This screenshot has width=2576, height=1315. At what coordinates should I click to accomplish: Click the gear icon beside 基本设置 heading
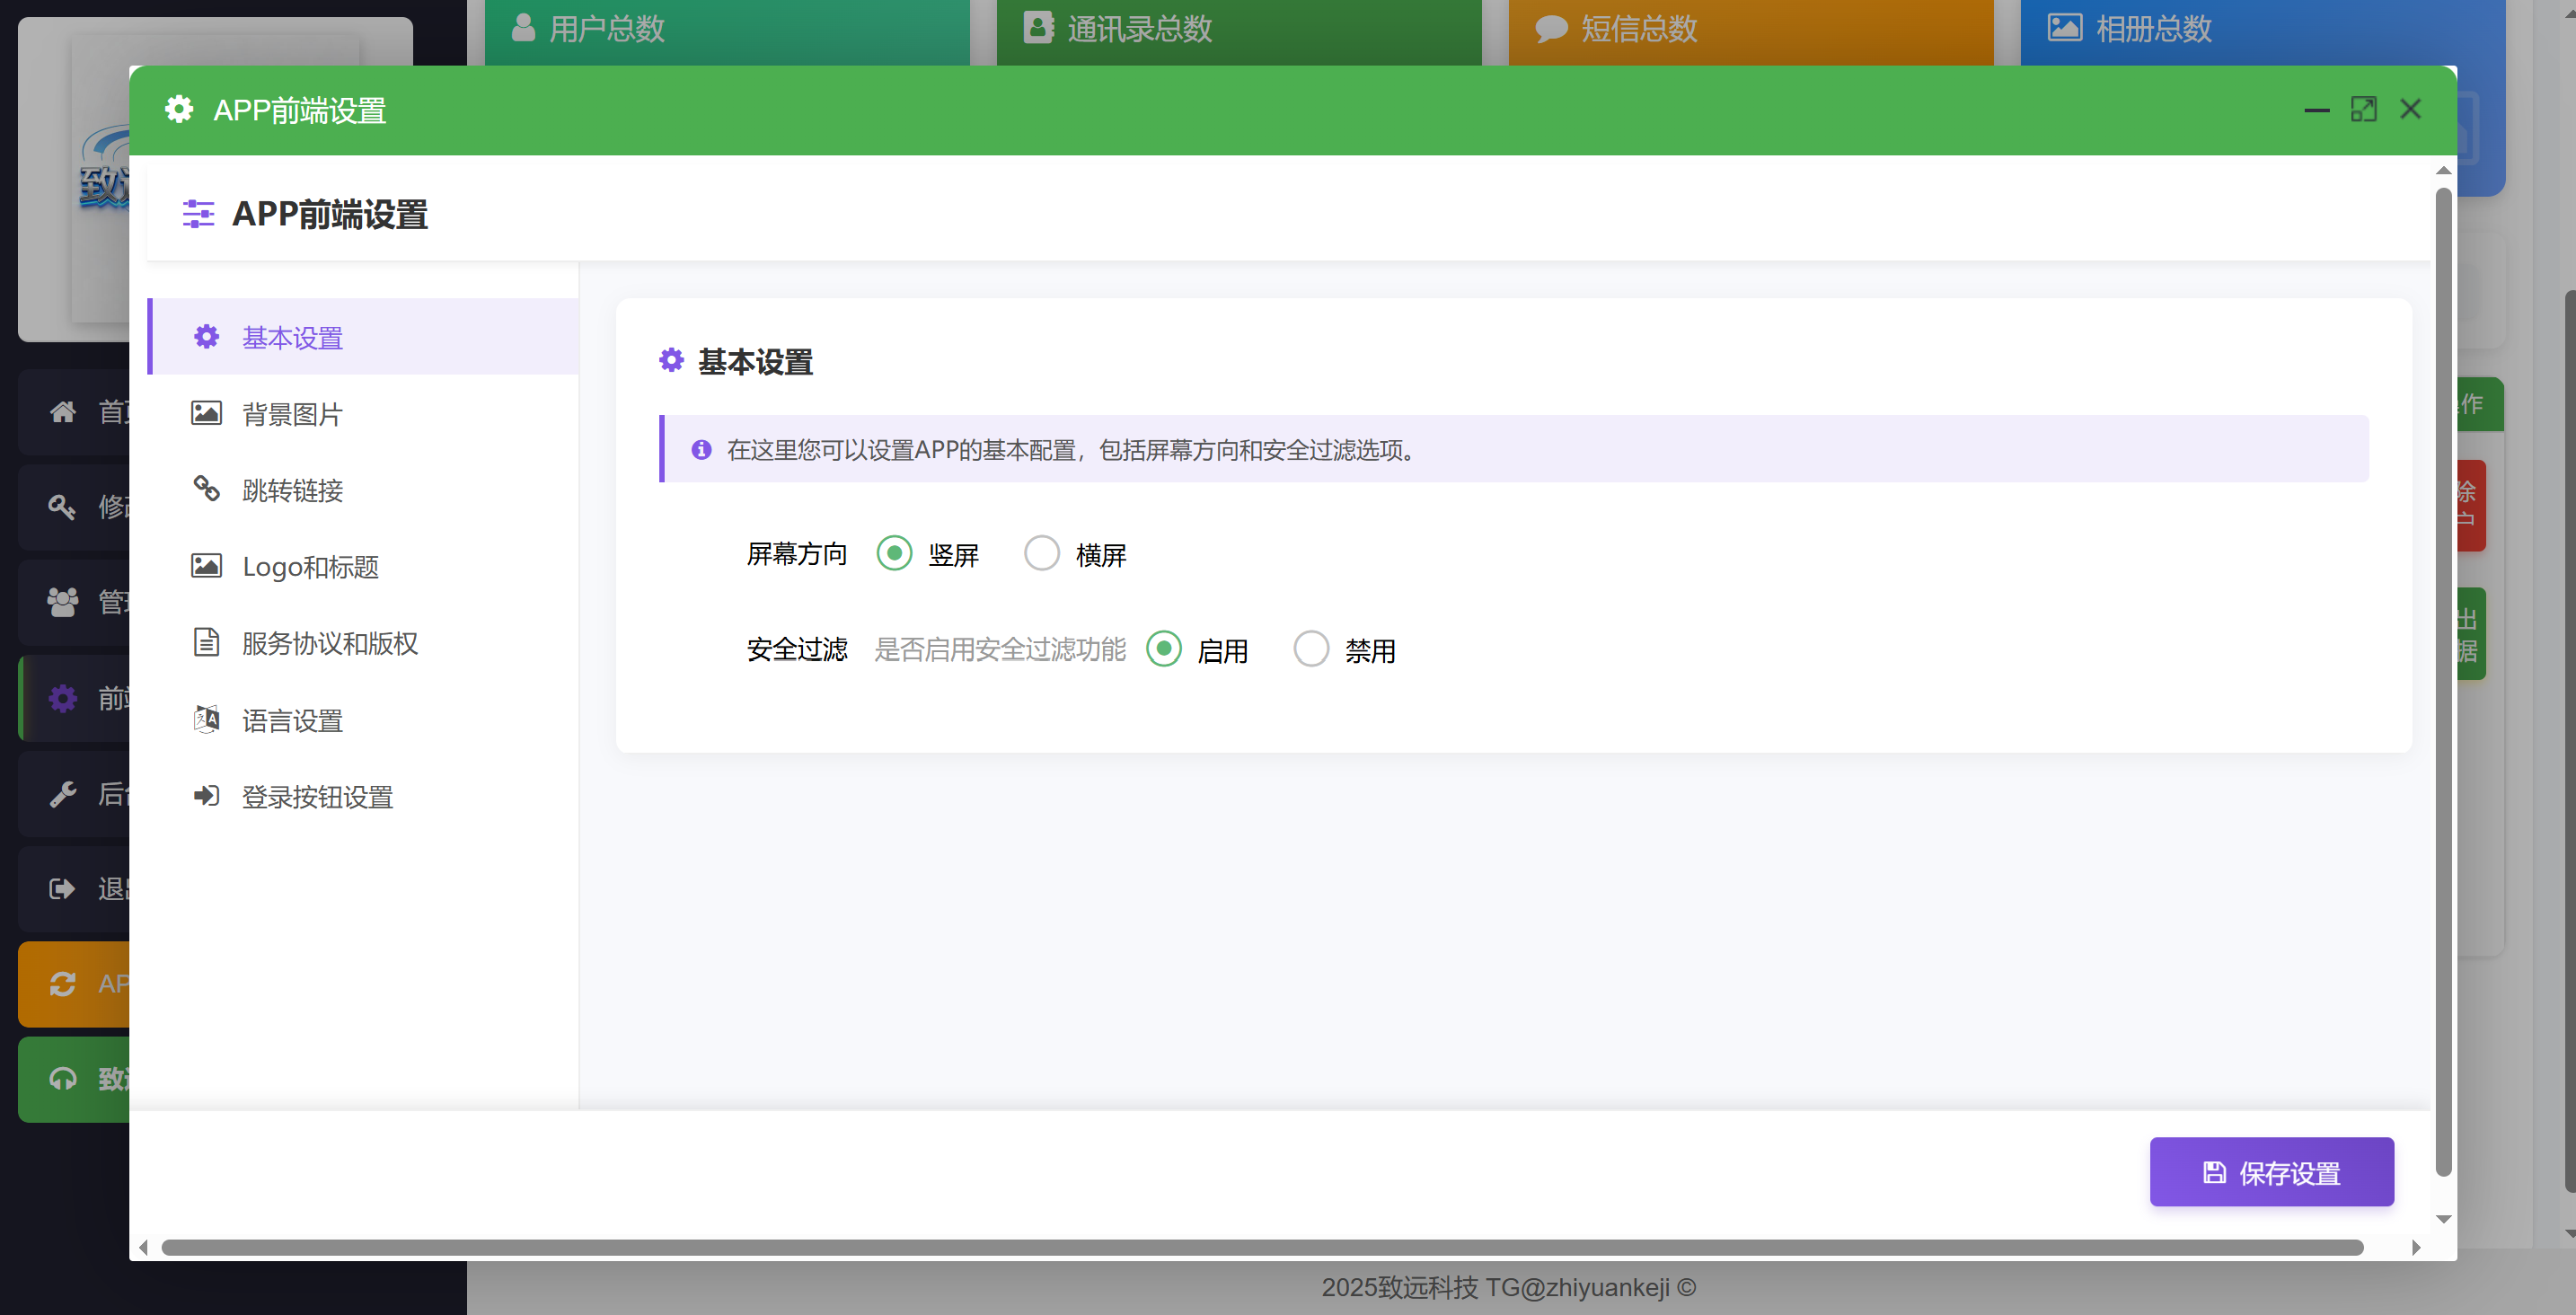coord(671,360)
